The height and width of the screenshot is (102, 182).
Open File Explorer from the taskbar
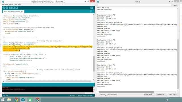click(x=9, y=100)
